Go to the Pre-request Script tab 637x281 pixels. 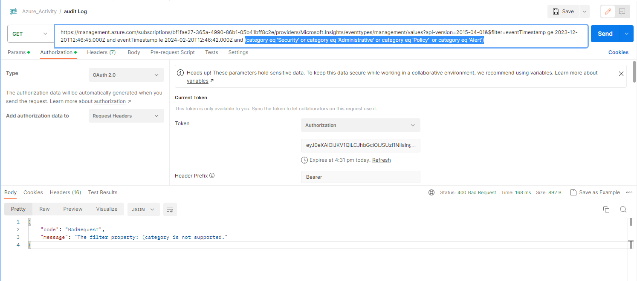click(173, 52)
